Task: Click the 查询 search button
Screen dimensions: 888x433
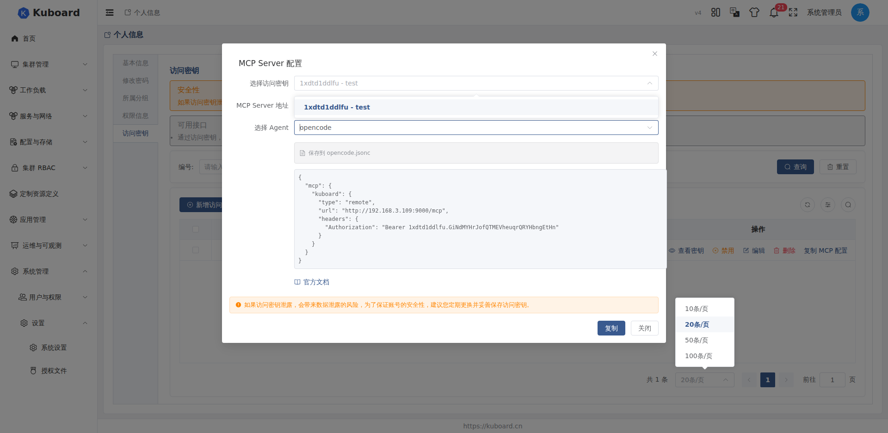Action: (x=795, y=167)
